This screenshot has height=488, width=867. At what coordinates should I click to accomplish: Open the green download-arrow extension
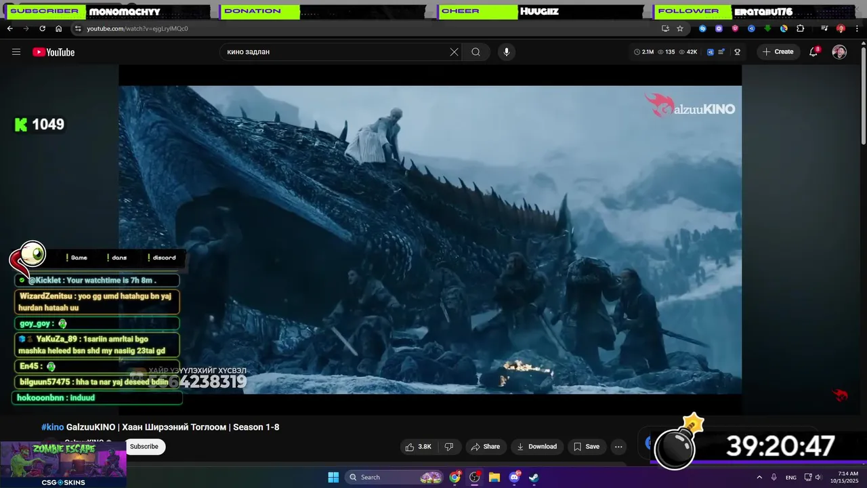[x=767, y=28]
